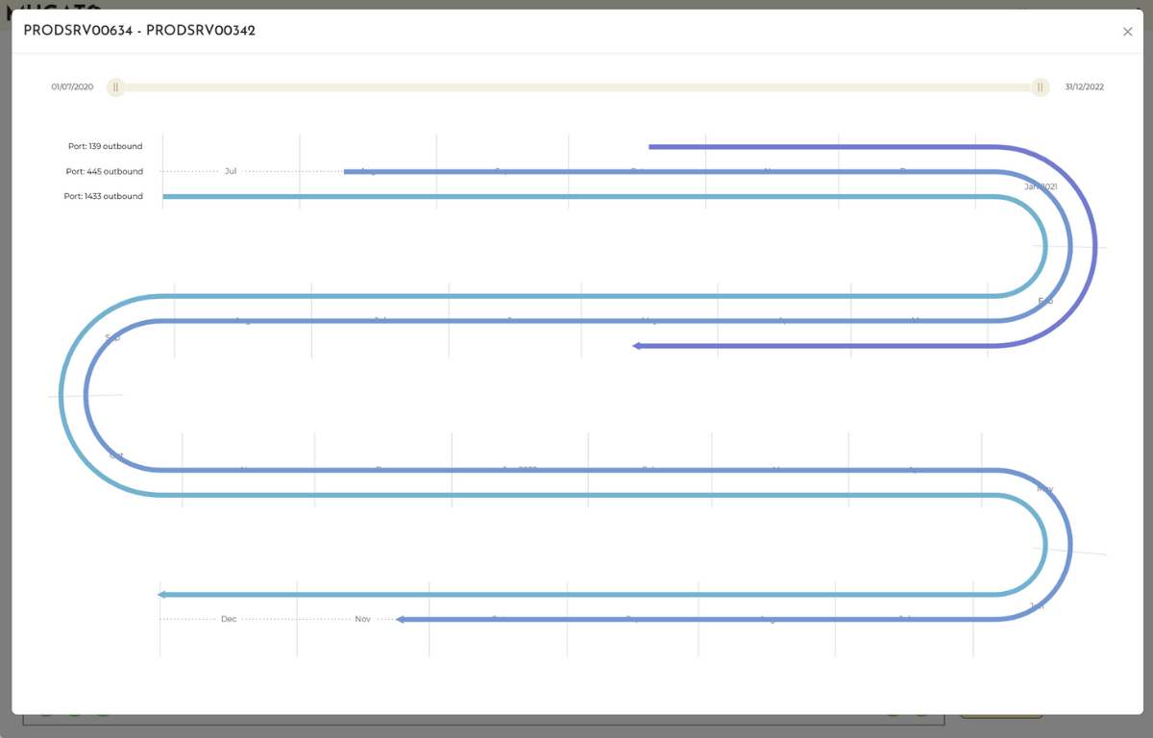
Task: Click the Jul month label in top row
Action: coord(231,172)
